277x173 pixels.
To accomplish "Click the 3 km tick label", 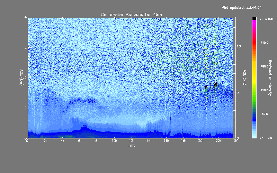I will tap(26, 47).
